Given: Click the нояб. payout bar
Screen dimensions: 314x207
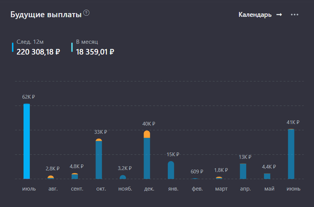Looking at the screenshot, I should [123, 177].
